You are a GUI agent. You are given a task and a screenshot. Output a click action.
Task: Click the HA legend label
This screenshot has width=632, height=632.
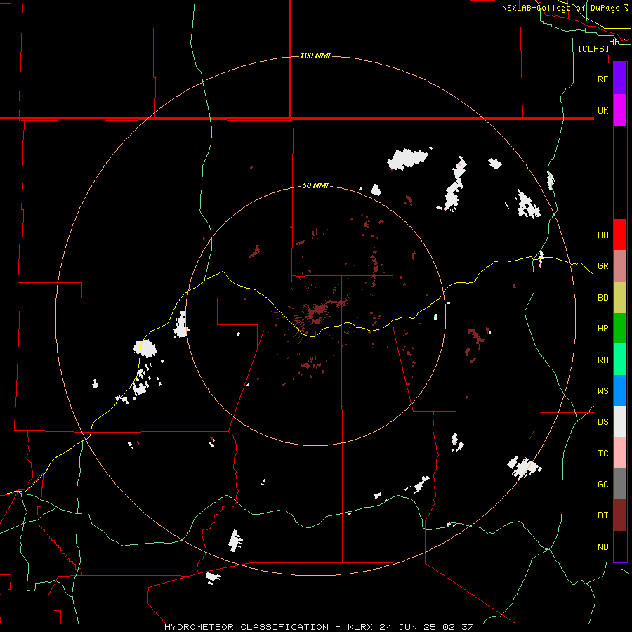(603, 235)
